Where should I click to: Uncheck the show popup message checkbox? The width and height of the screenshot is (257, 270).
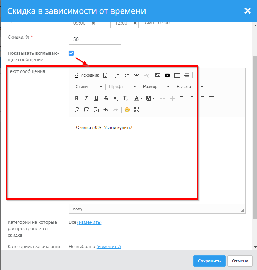(71, 53)
